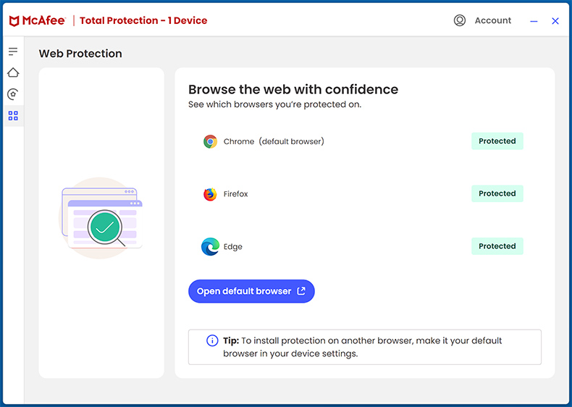Click Firefox's Protected status badge
572x407 pixels.
[497, 193]
